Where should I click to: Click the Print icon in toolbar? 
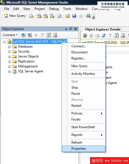(x=80, y=16)
